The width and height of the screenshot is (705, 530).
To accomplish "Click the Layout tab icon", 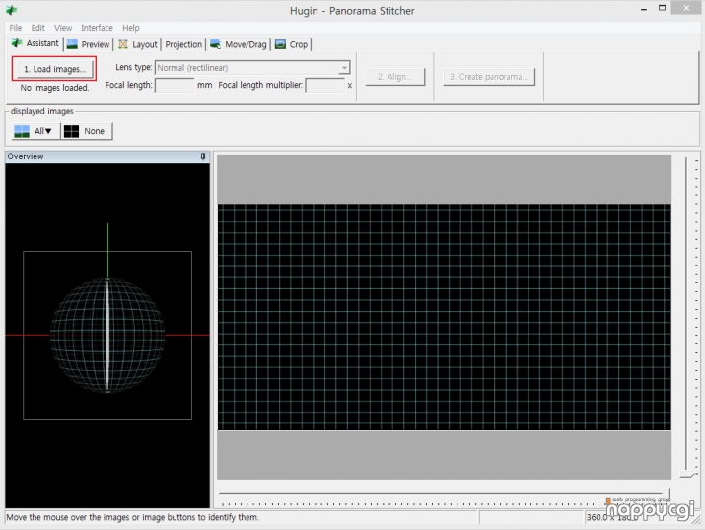I will pos(122,44).
